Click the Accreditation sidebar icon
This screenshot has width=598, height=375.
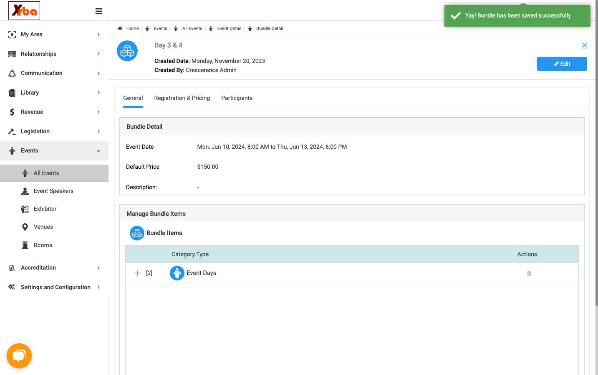pyautogui.click(x=12, y=268)
